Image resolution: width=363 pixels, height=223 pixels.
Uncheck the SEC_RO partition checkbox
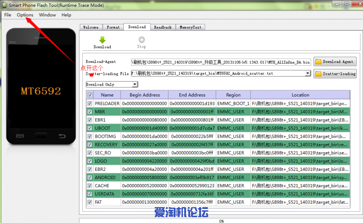point(90,153)
